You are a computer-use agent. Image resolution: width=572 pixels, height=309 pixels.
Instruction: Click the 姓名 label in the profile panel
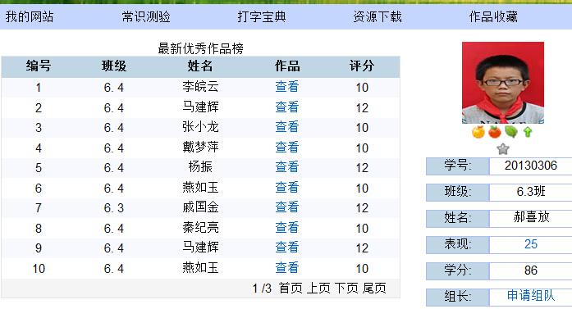457,218
